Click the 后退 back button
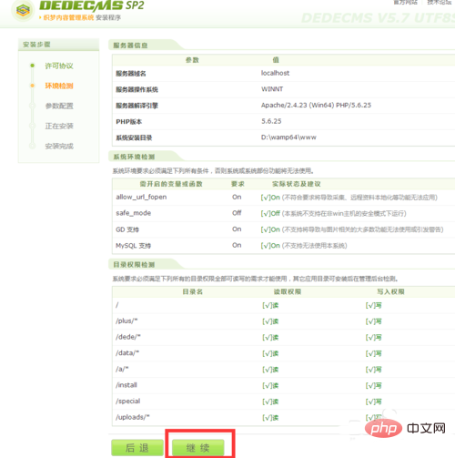The image size is (455, 458). (x=137, y=448)
